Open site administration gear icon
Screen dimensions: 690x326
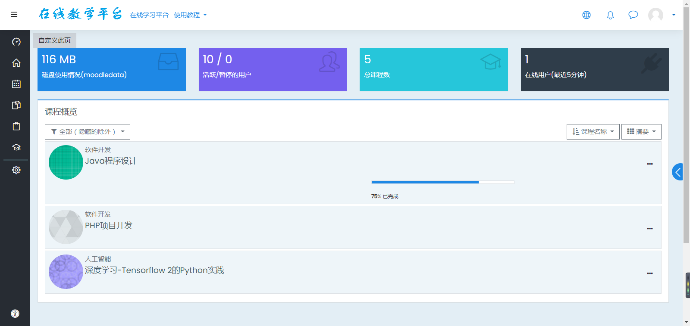(x=16, y=170)
